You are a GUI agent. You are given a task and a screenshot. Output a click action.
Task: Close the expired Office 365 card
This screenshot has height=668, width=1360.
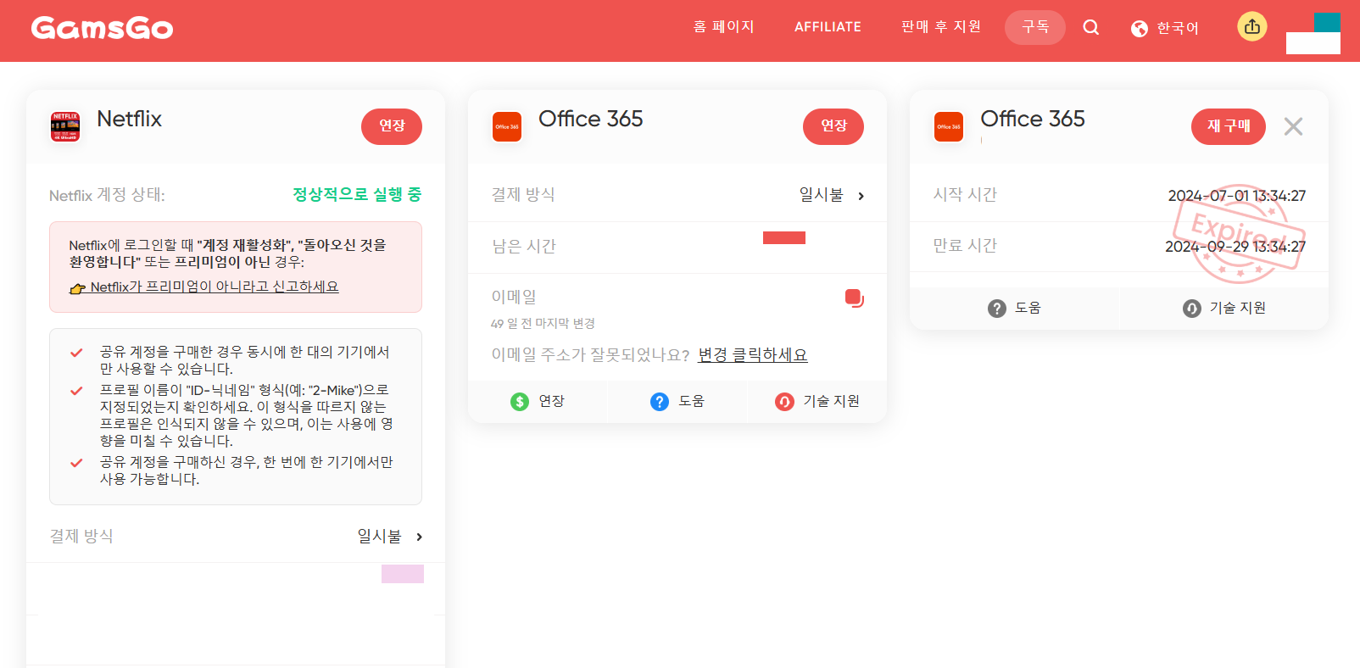coord(1293,126)
